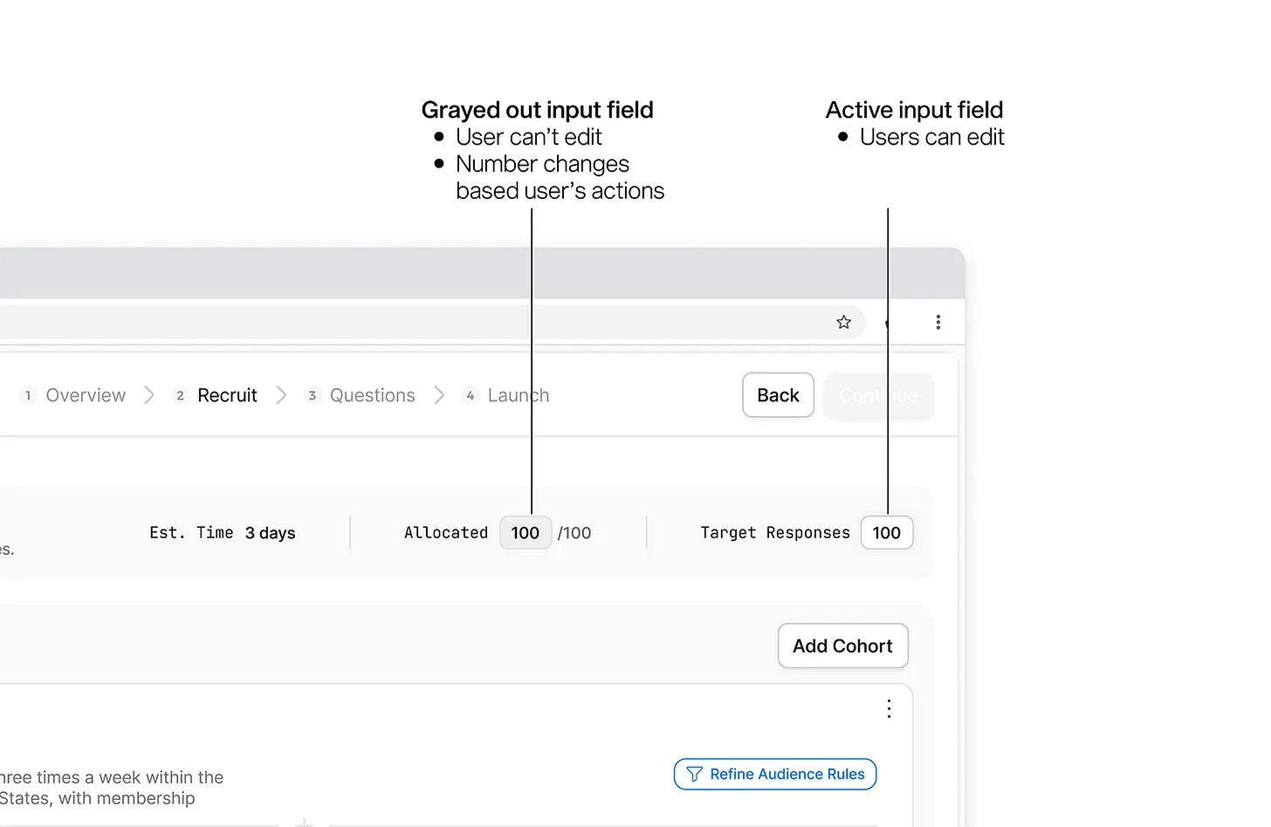This screenshot has height=827, width=1271.
Task: Open the browser three-dot menu
Action: pos(938,323)
